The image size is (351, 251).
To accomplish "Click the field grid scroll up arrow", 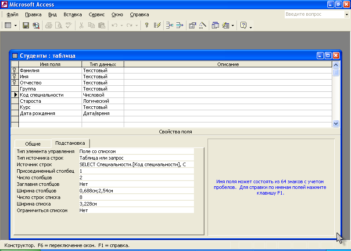I will [x=336, y=65].
